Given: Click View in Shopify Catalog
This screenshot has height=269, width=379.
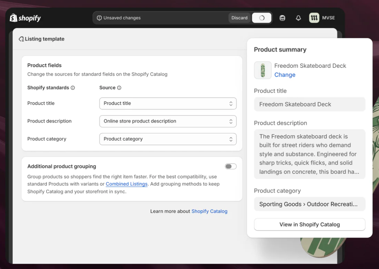Looking at the screenshot, I should (x=309, y=224).
